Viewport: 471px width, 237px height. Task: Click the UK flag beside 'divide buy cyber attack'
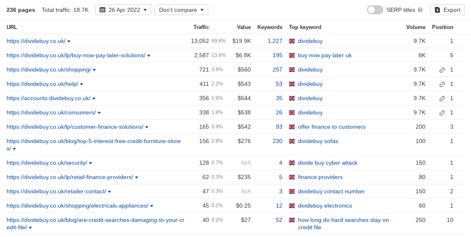click(292, 163)
